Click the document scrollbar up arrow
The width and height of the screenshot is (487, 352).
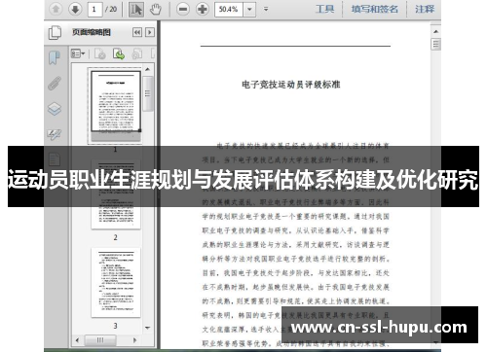(435, 31)
